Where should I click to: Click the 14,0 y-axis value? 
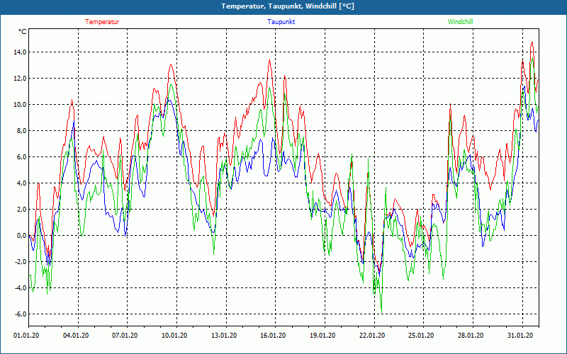[x=20, y=52]
